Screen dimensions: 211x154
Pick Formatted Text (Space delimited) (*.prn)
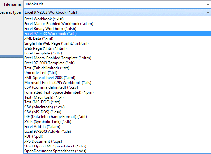click(117, 92)
